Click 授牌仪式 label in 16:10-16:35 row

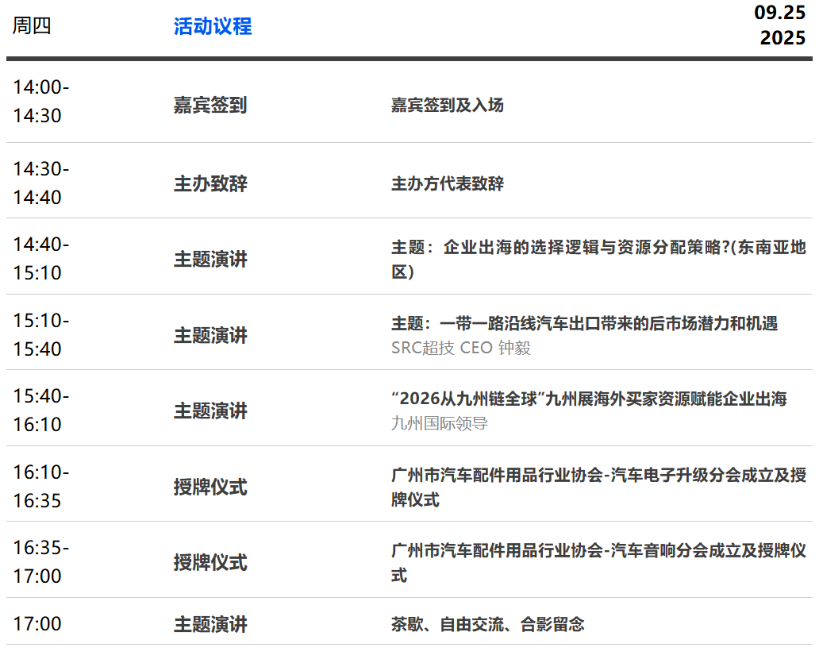pyautogui.click(x=210, y=487)
